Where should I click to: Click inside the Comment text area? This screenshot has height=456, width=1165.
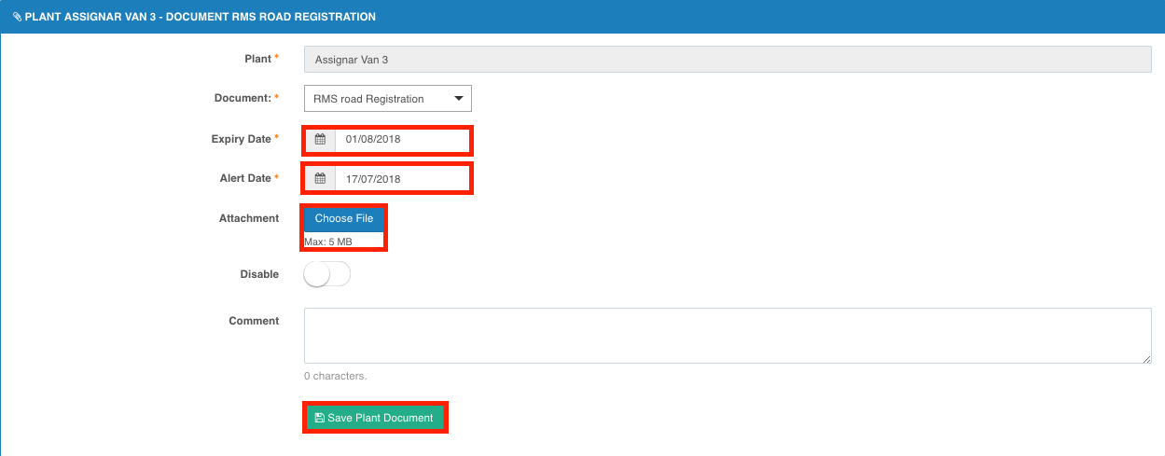point(728,336)
